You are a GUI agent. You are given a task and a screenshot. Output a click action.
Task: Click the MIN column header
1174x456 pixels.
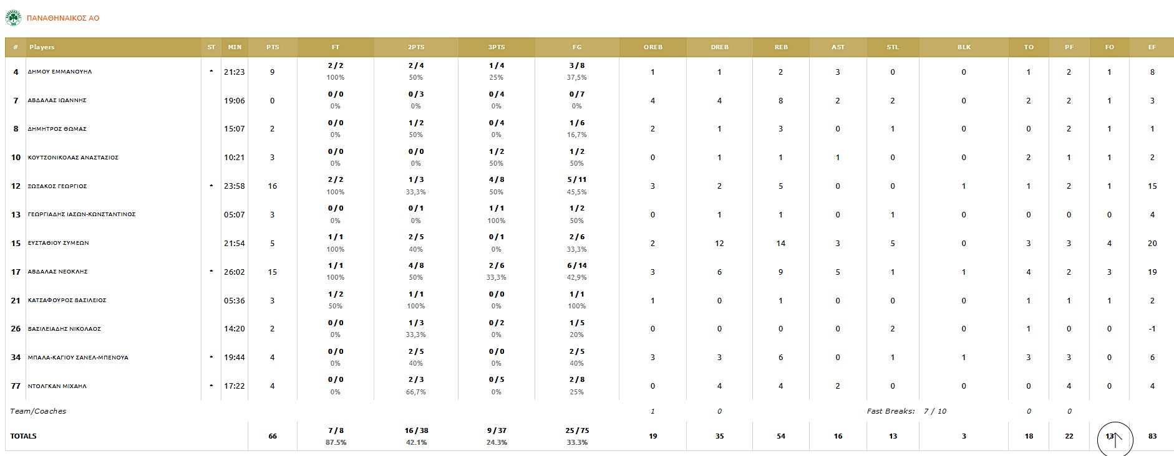[235, 47]
